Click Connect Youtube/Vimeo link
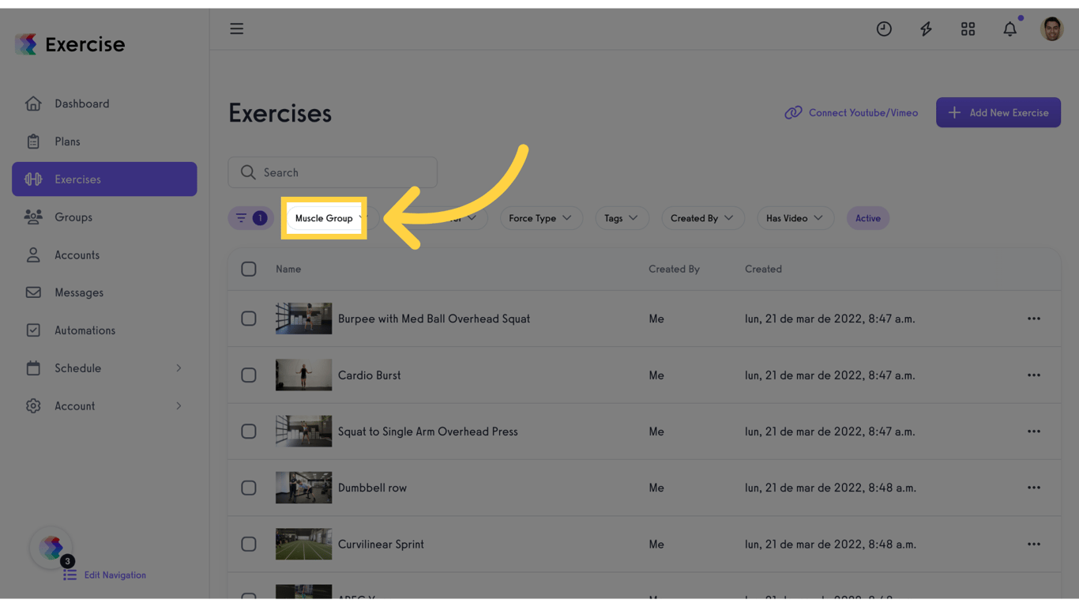The height and width of the screenshot is (607, 1079). tap(851, 113)
